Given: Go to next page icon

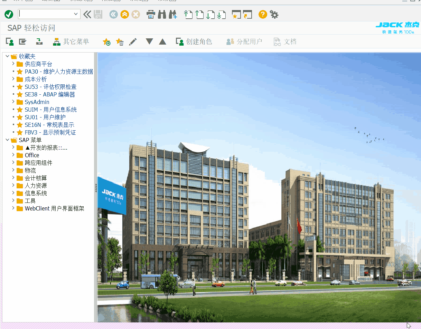Looking at the screenshot, I should [x=210, y=15].
